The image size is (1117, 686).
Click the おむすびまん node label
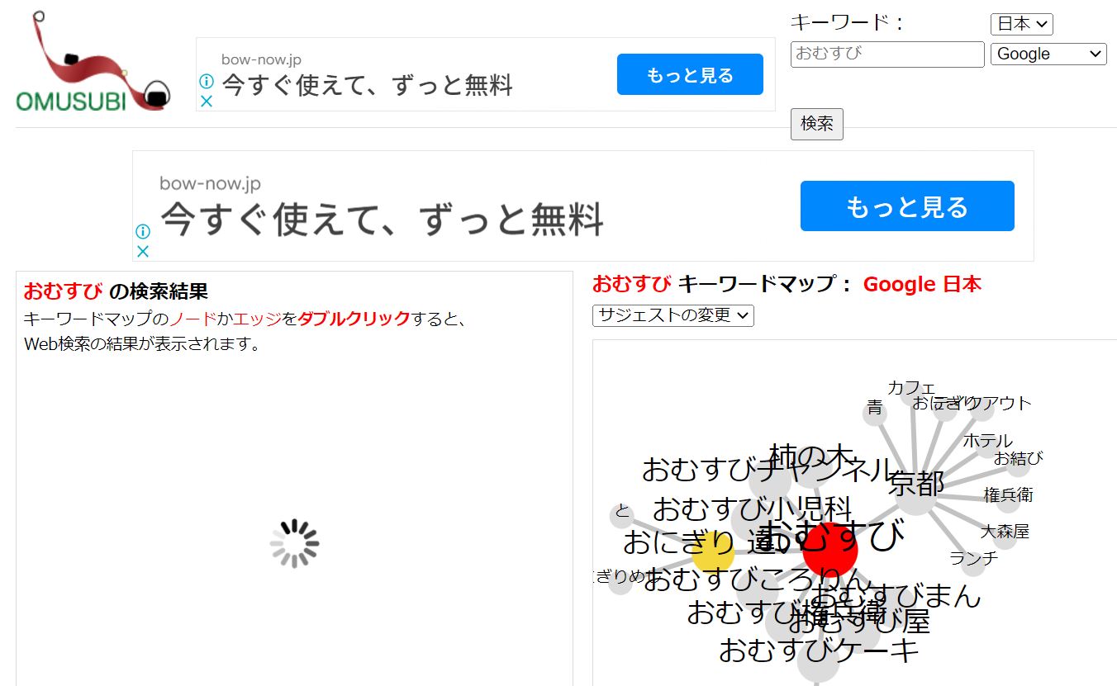(896, 595)
